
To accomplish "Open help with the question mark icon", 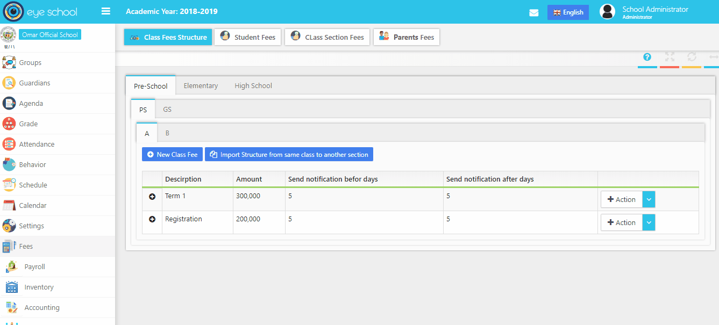I will [647, 57].
